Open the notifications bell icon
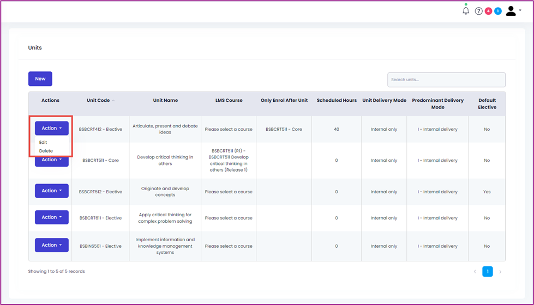Image resolution: width=534 pixels, height=305 pixels. coord(466,11)
